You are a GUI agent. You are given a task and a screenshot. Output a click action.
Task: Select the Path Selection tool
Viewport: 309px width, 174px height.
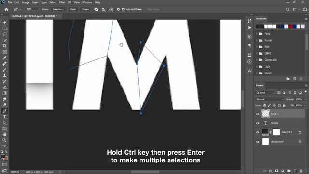pyautogui.click(x=4, y=123)
